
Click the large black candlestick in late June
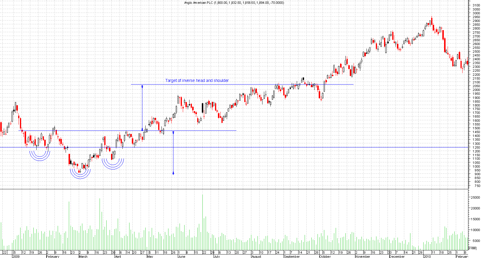[202, 108]
